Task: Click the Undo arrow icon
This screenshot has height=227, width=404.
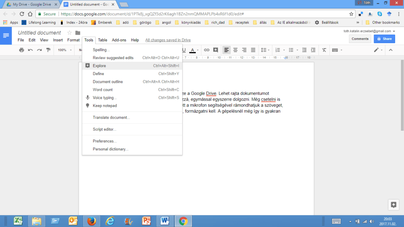Action: pos(30,50)
